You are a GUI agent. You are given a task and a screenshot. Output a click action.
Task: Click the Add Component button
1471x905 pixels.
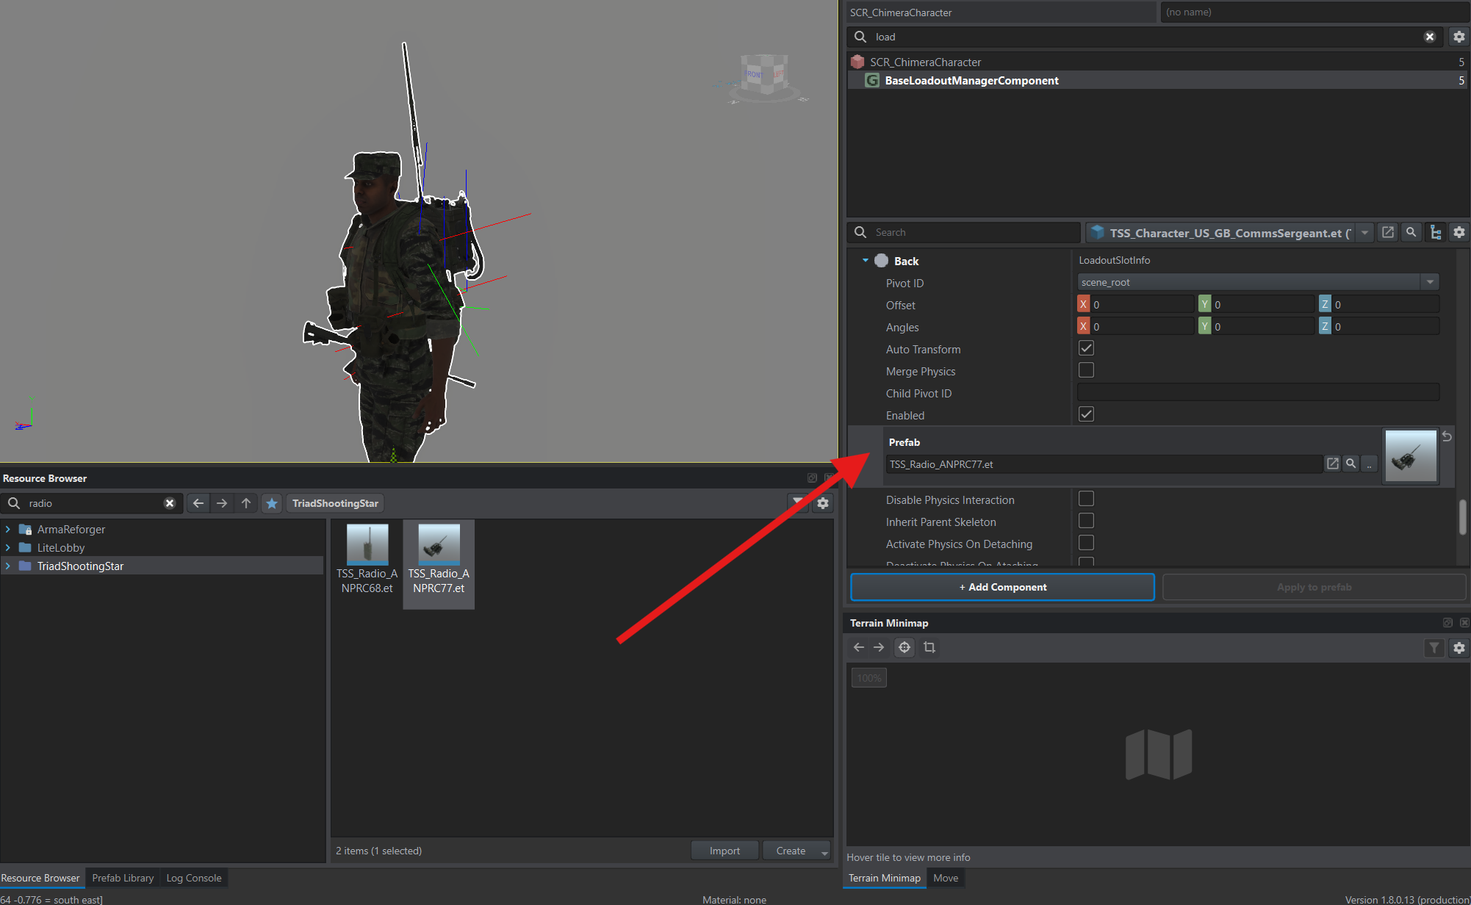1002,587
